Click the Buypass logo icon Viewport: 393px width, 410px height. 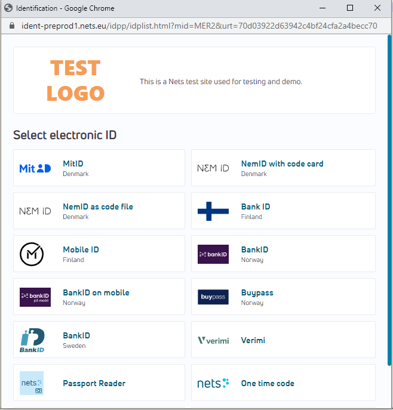point(213,297)
